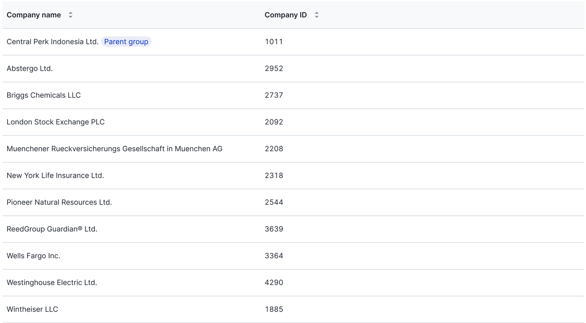This screenshot has width=586, height=323.
Task: Click company ID 2544
Action: click(x=274, y=202)
